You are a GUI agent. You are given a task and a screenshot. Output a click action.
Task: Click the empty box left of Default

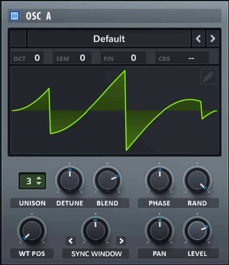tap(18, 39)
